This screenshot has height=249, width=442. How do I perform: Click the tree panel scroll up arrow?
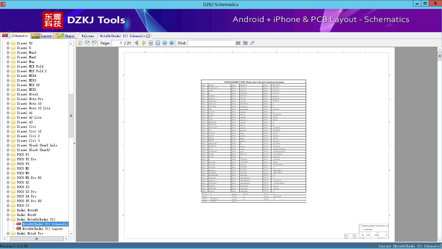click(71, 43)
